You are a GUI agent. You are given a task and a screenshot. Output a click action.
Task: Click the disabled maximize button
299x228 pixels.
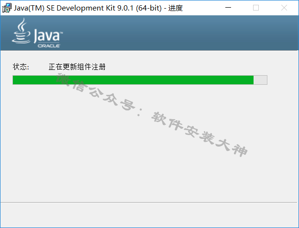(256, 8)
